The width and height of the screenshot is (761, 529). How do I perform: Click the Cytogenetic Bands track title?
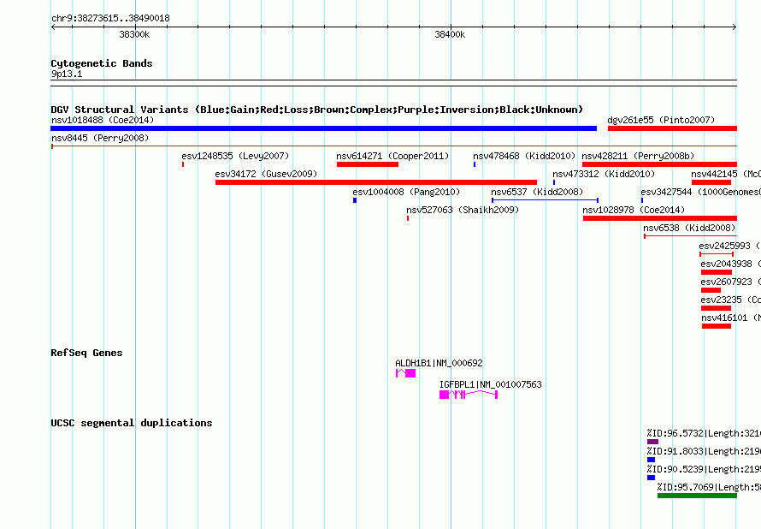(x=102, y=63)
